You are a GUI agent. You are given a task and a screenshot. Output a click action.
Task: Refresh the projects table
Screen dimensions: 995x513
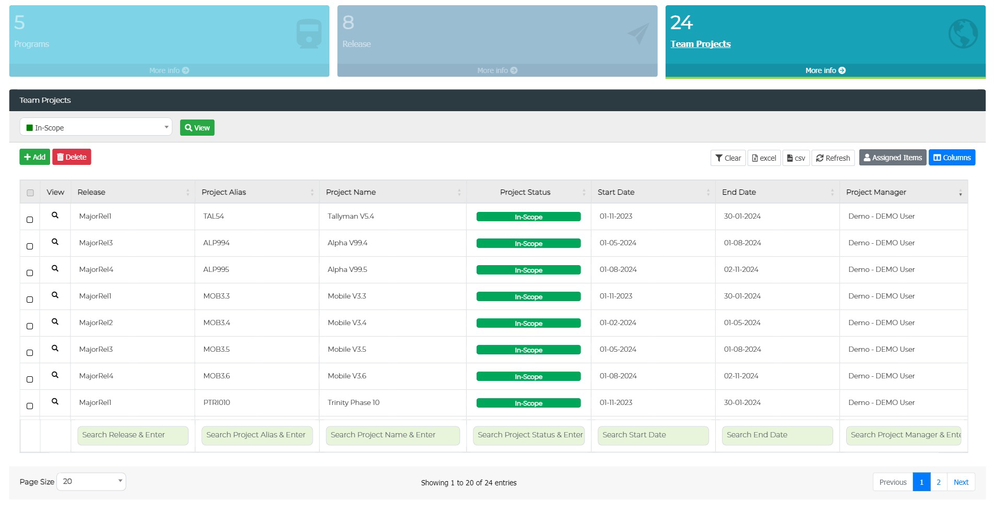click(833, 158)
